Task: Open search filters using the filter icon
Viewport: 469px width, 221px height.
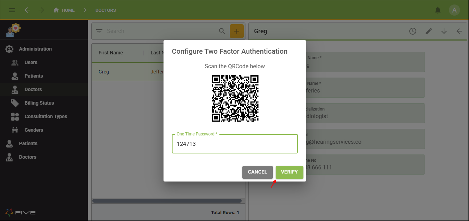Action: [99, 31]
